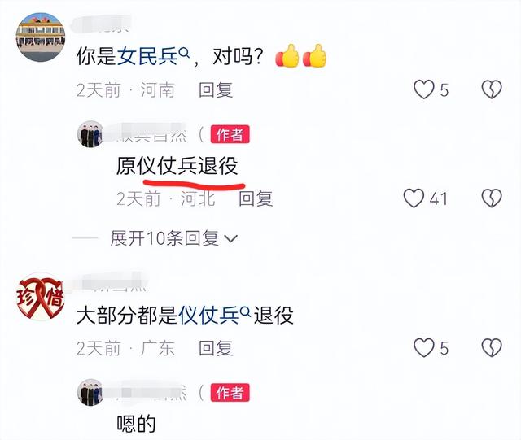The height and width of the screenshot is (440, 521).
Task: Open the 珍惜 red ribbon avatar
Action: pos(40,297)
